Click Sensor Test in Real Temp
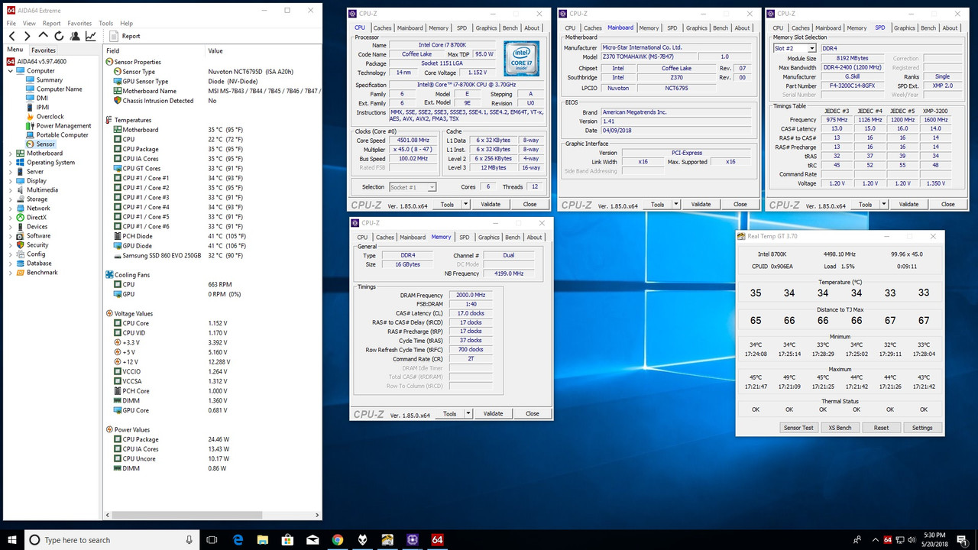The height and width of the screenshot is (550, 978). [798, 428]
